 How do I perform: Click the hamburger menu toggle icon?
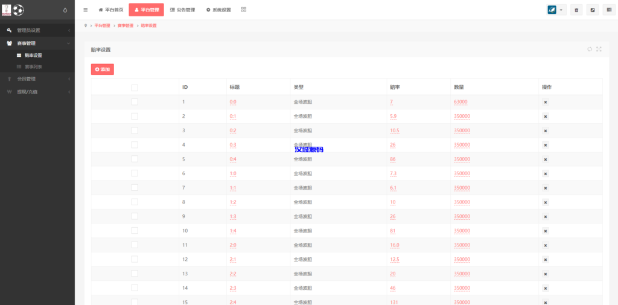click(86, 10)
